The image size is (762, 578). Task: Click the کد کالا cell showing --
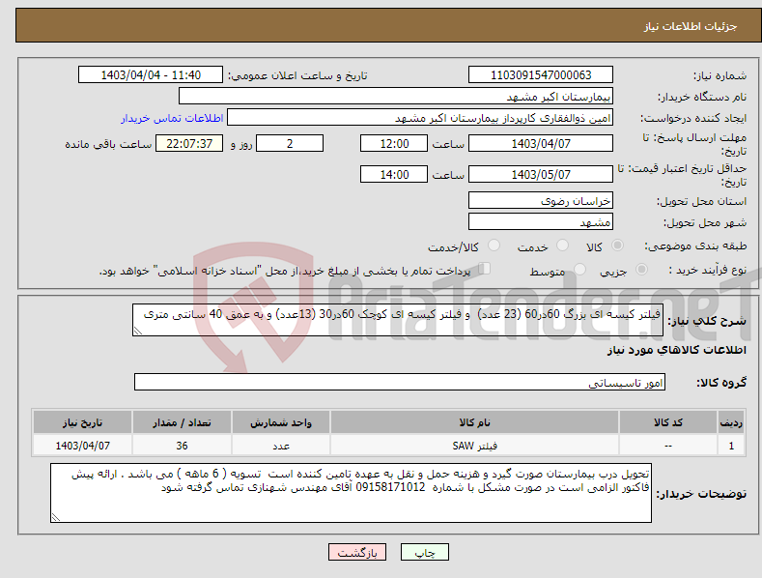point(668,446)
